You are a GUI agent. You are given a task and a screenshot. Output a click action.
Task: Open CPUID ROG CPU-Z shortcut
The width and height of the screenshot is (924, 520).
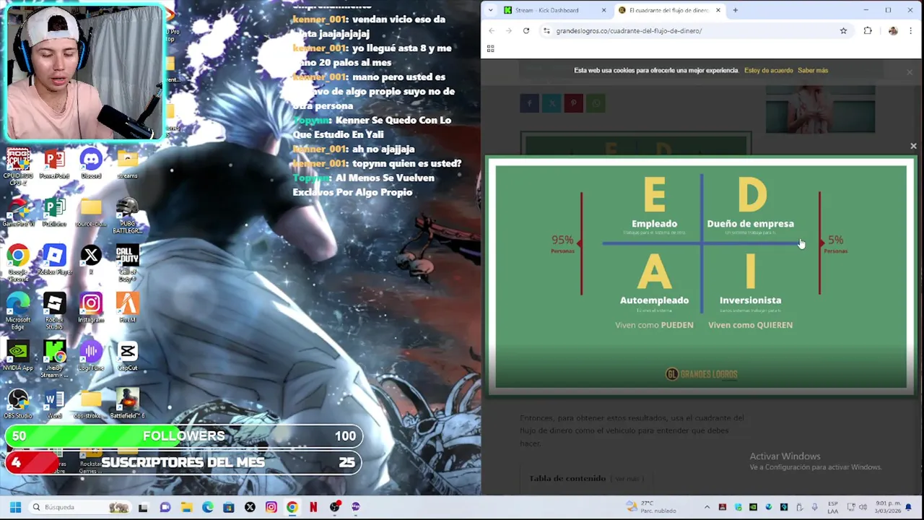point(18,165)
